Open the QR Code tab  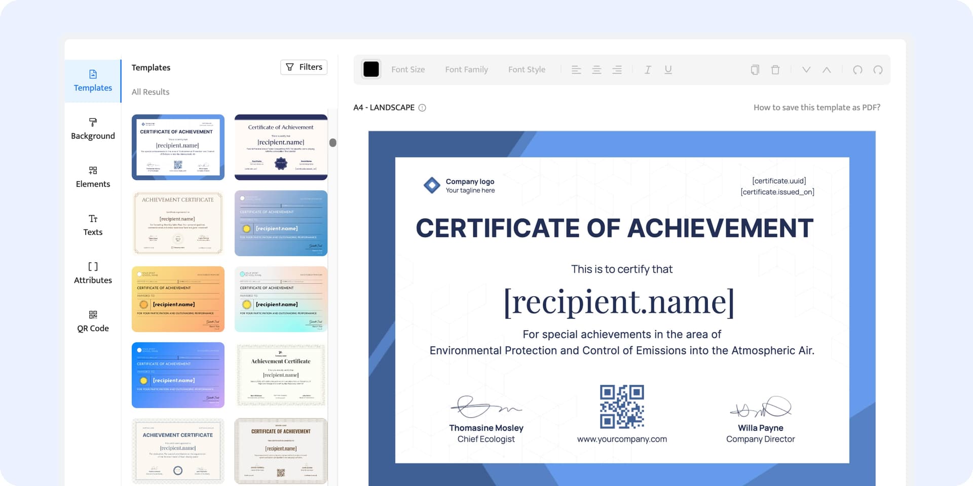(x=93, y=321)
